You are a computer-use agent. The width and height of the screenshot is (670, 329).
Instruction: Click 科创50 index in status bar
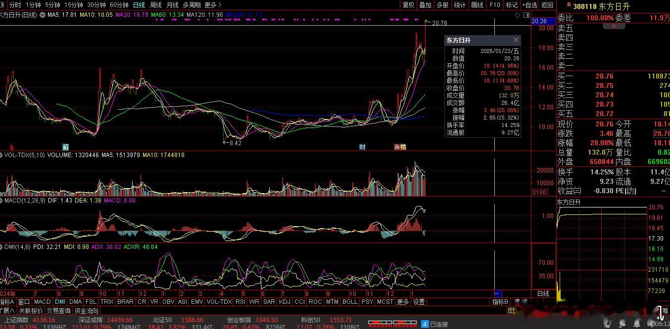pyautogui.click(x=311, y=320)
